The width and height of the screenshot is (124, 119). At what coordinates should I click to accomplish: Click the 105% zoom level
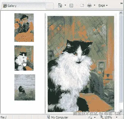pyautogui.click(x=108, y=117)
